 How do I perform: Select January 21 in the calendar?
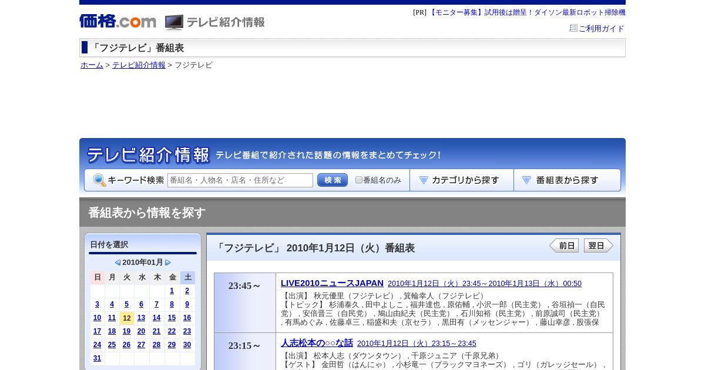point(156,331)
